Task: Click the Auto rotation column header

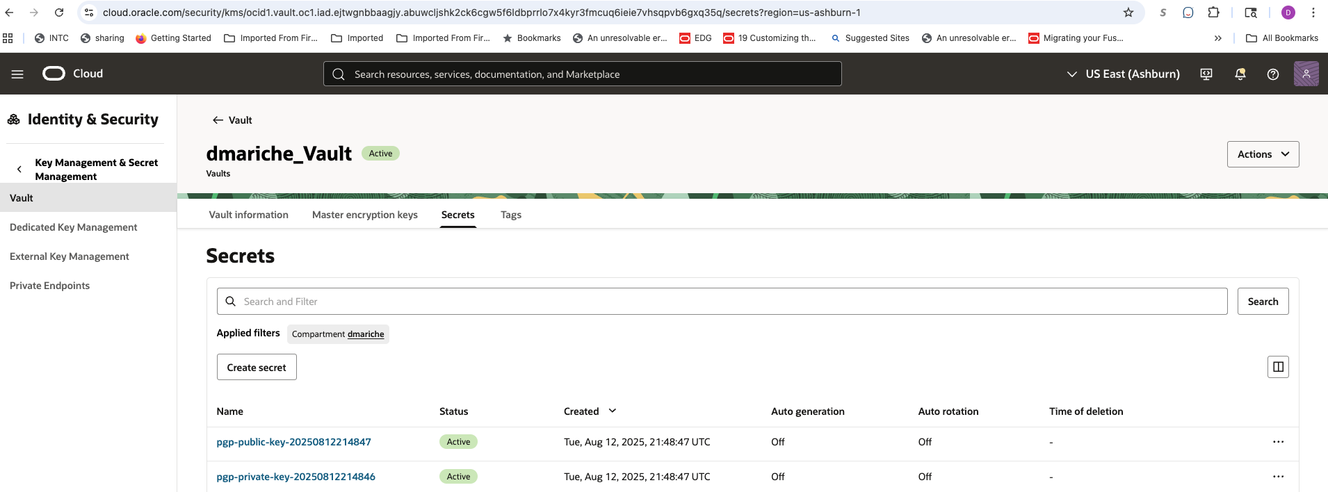Action: [948, 411]
